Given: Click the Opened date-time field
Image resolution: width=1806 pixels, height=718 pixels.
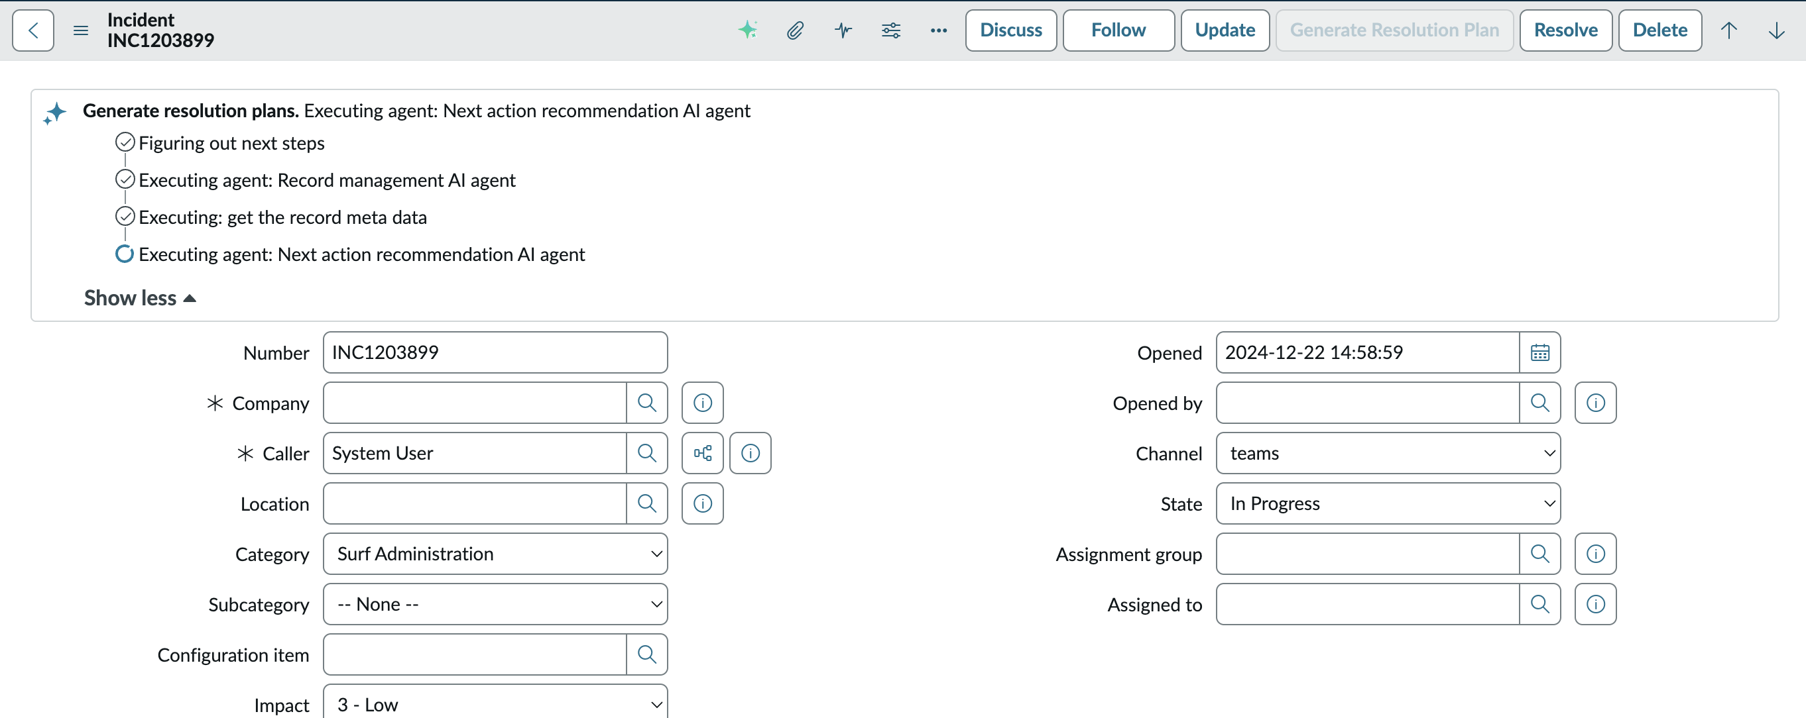Looking at the screenshot, I should coord(1368,352).
